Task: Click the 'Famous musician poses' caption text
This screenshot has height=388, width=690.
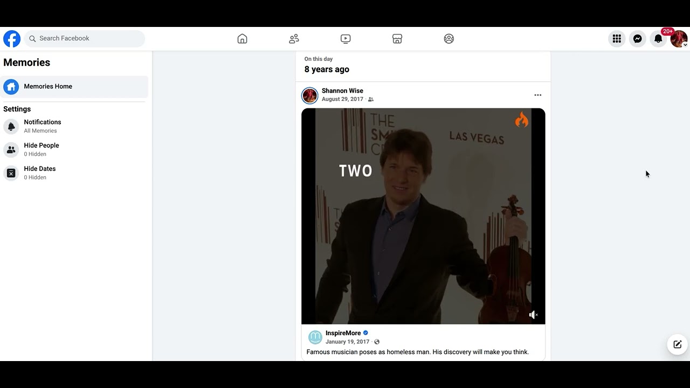Action: [418, 352]
